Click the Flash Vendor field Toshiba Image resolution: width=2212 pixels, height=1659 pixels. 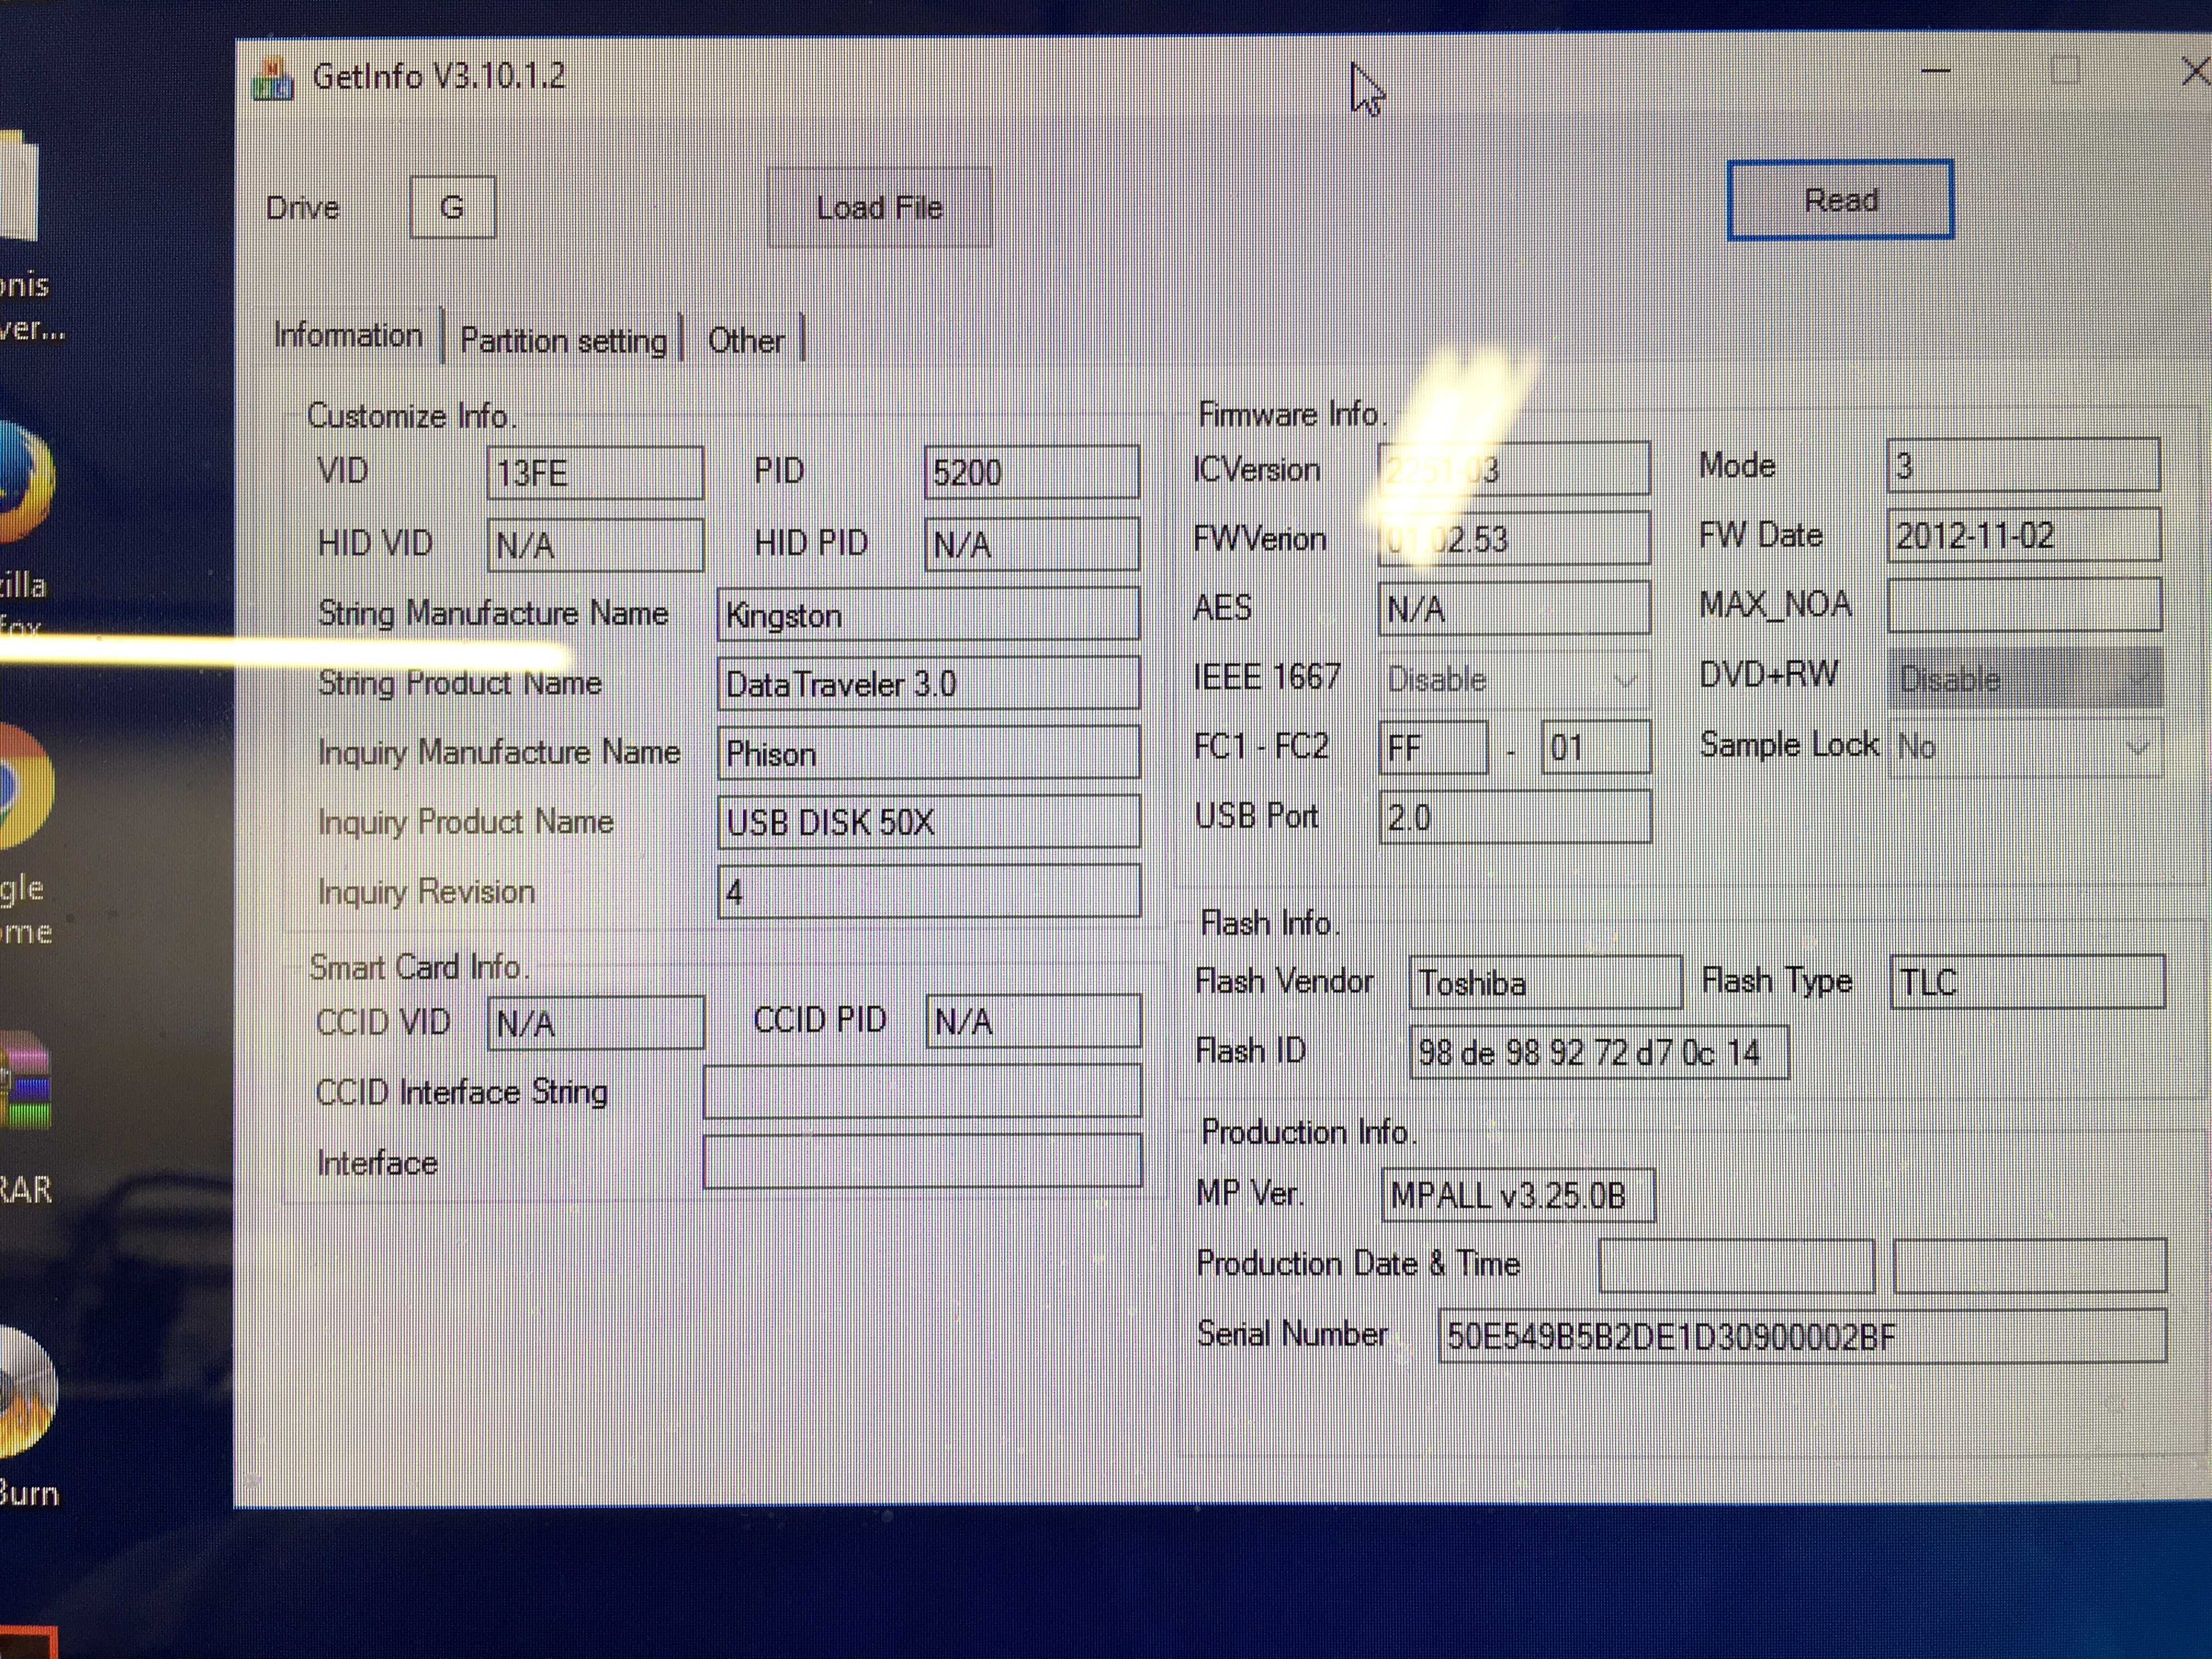pos(1545,982)
